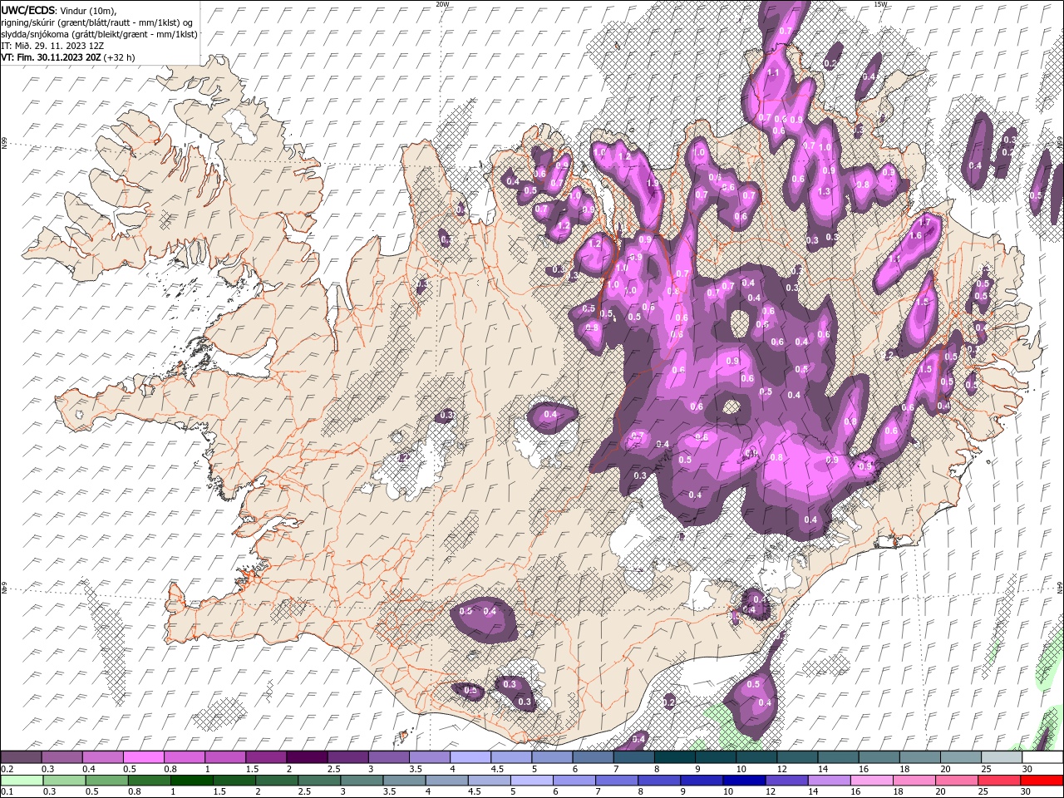
Task: Click the palest green rain swatch labeled 0.1
Action: click(x=22, y=781)
